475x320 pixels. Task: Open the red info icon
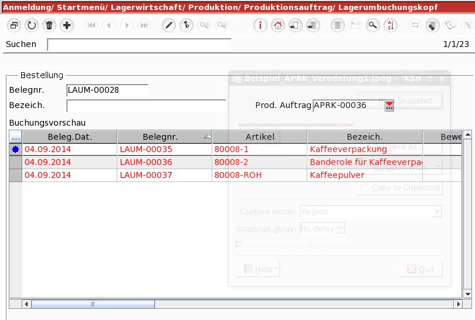coord(260,25)
